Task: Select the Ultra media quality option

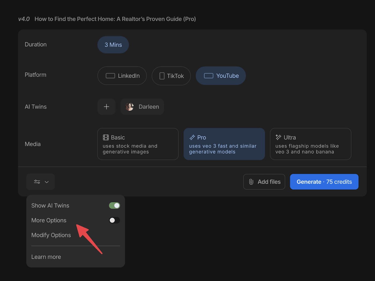Action: pos(310,144)
